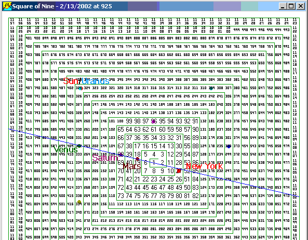The width and height of the screenshot is (308, 240).
Task: Click the teal planet dot on cell 309
Action: (211, 88)
